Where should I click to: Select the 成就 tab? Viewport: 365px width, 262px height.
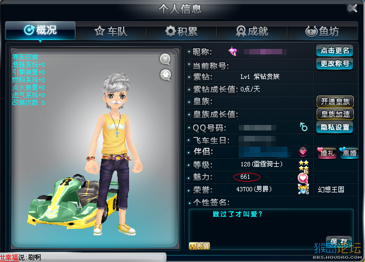click(252, 32)
